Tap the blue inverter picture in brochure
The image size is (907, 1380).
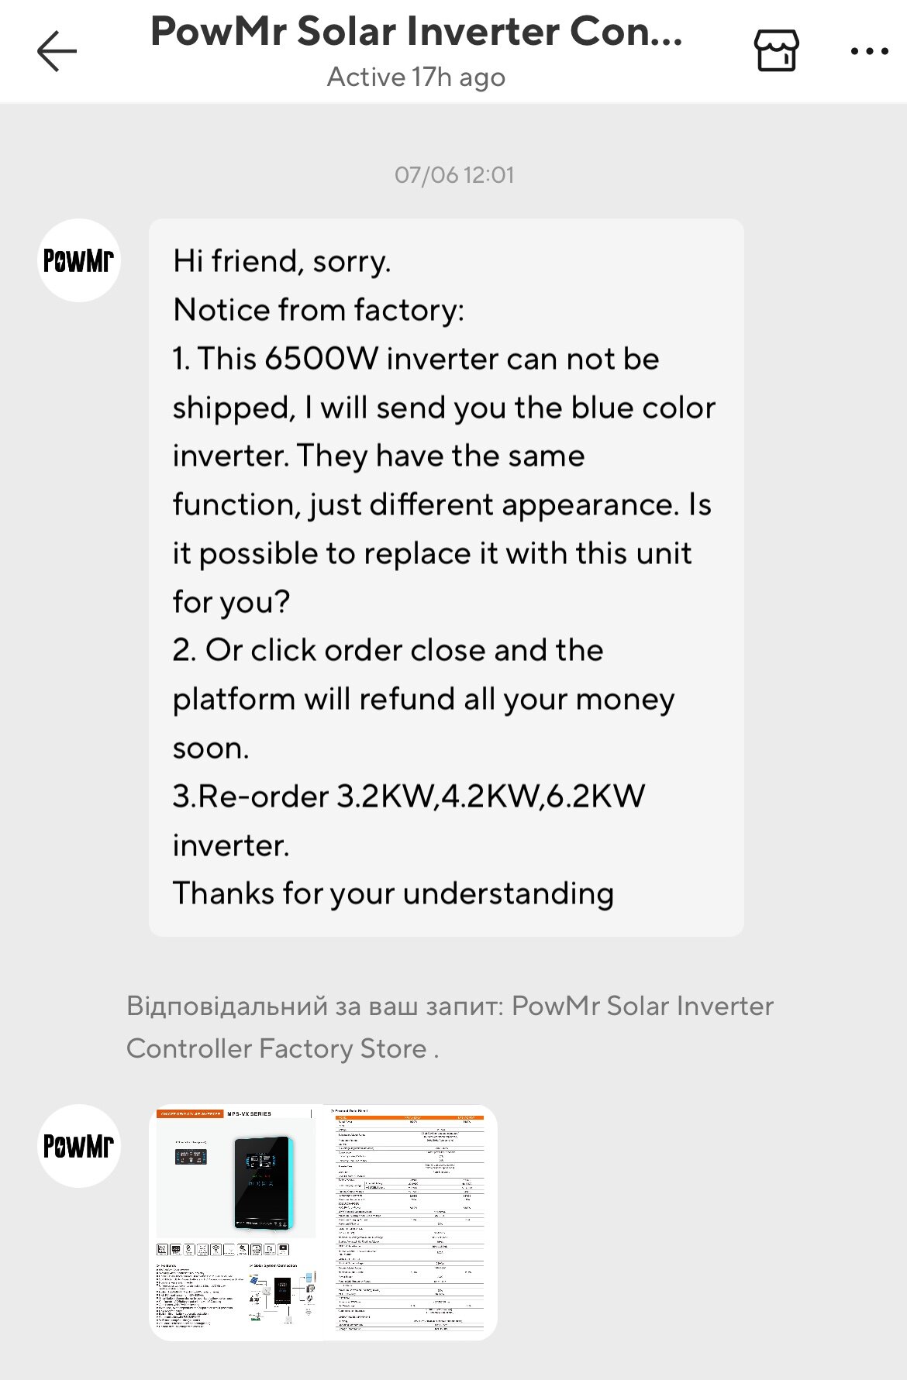pos(264,1182)
